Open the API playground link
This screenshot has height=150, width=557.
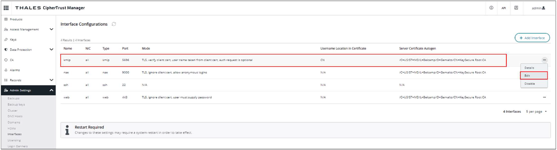(504, 8)
